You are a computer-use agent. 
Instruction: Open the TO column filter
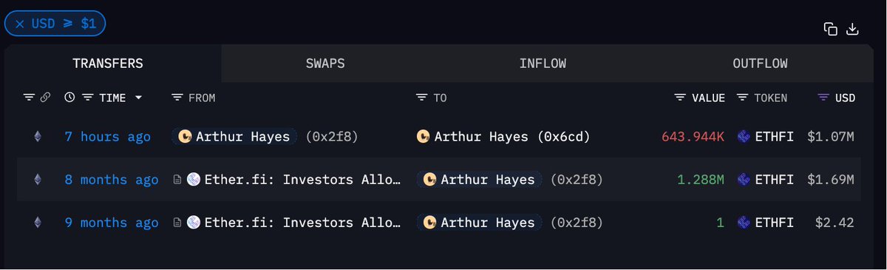[422, 98]
